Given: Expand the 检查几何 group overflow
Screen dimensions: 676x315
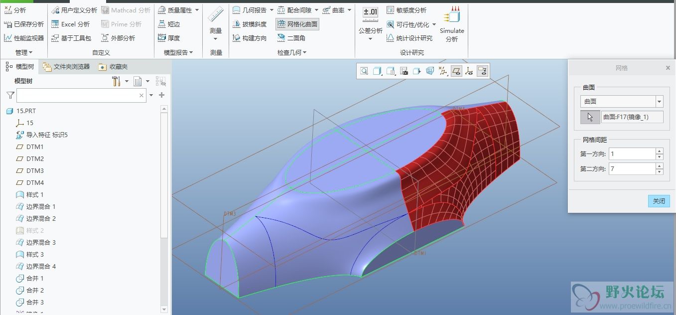Looking at the screenshot, I should coord(292,52).
